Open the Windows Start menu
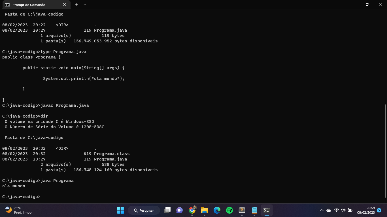The height and width of the screenshot is (217, 387). click(x=120, y=210)
